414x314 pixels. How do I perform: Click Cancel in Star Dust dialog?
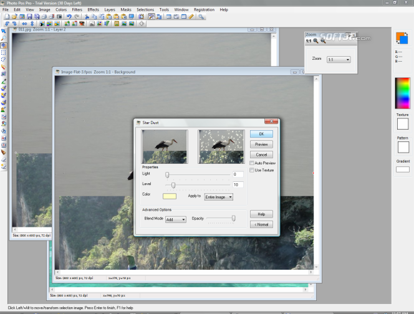click(261, 155)
